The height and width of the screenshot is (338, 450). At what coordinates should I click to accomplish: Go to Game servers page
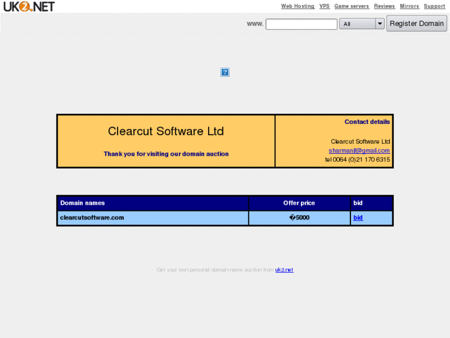tap(352, 6)
